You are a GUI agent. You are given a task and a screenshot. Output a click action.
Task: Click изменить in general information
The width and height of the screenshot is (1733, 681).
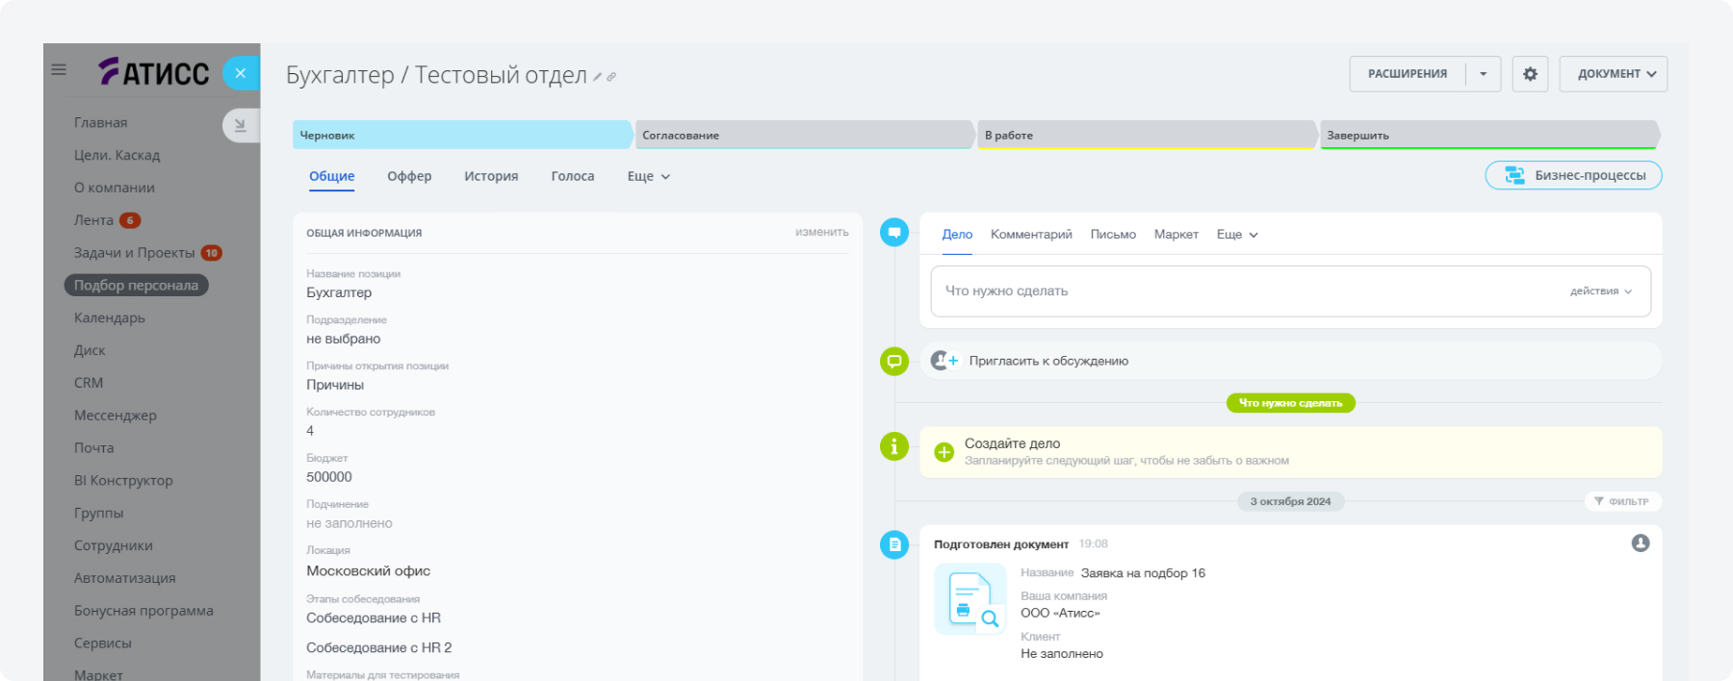(822, 232)
